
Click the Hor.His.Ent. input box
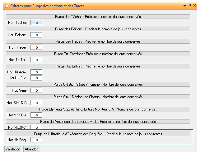tap(36, 78)
